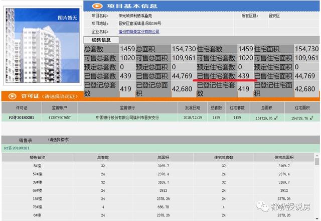The height and width of the screenshot is (221, 321).
Task: Click the 监管银行 column header
Action: point(127,108)
